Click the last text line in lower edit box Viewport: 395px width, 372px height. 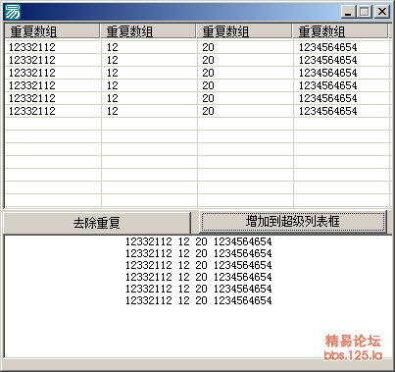(x=199, y=300)
